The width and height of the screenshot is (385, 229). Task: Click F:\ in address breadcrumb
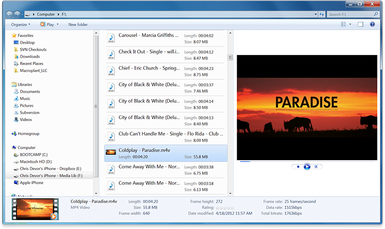click(64, 14)
